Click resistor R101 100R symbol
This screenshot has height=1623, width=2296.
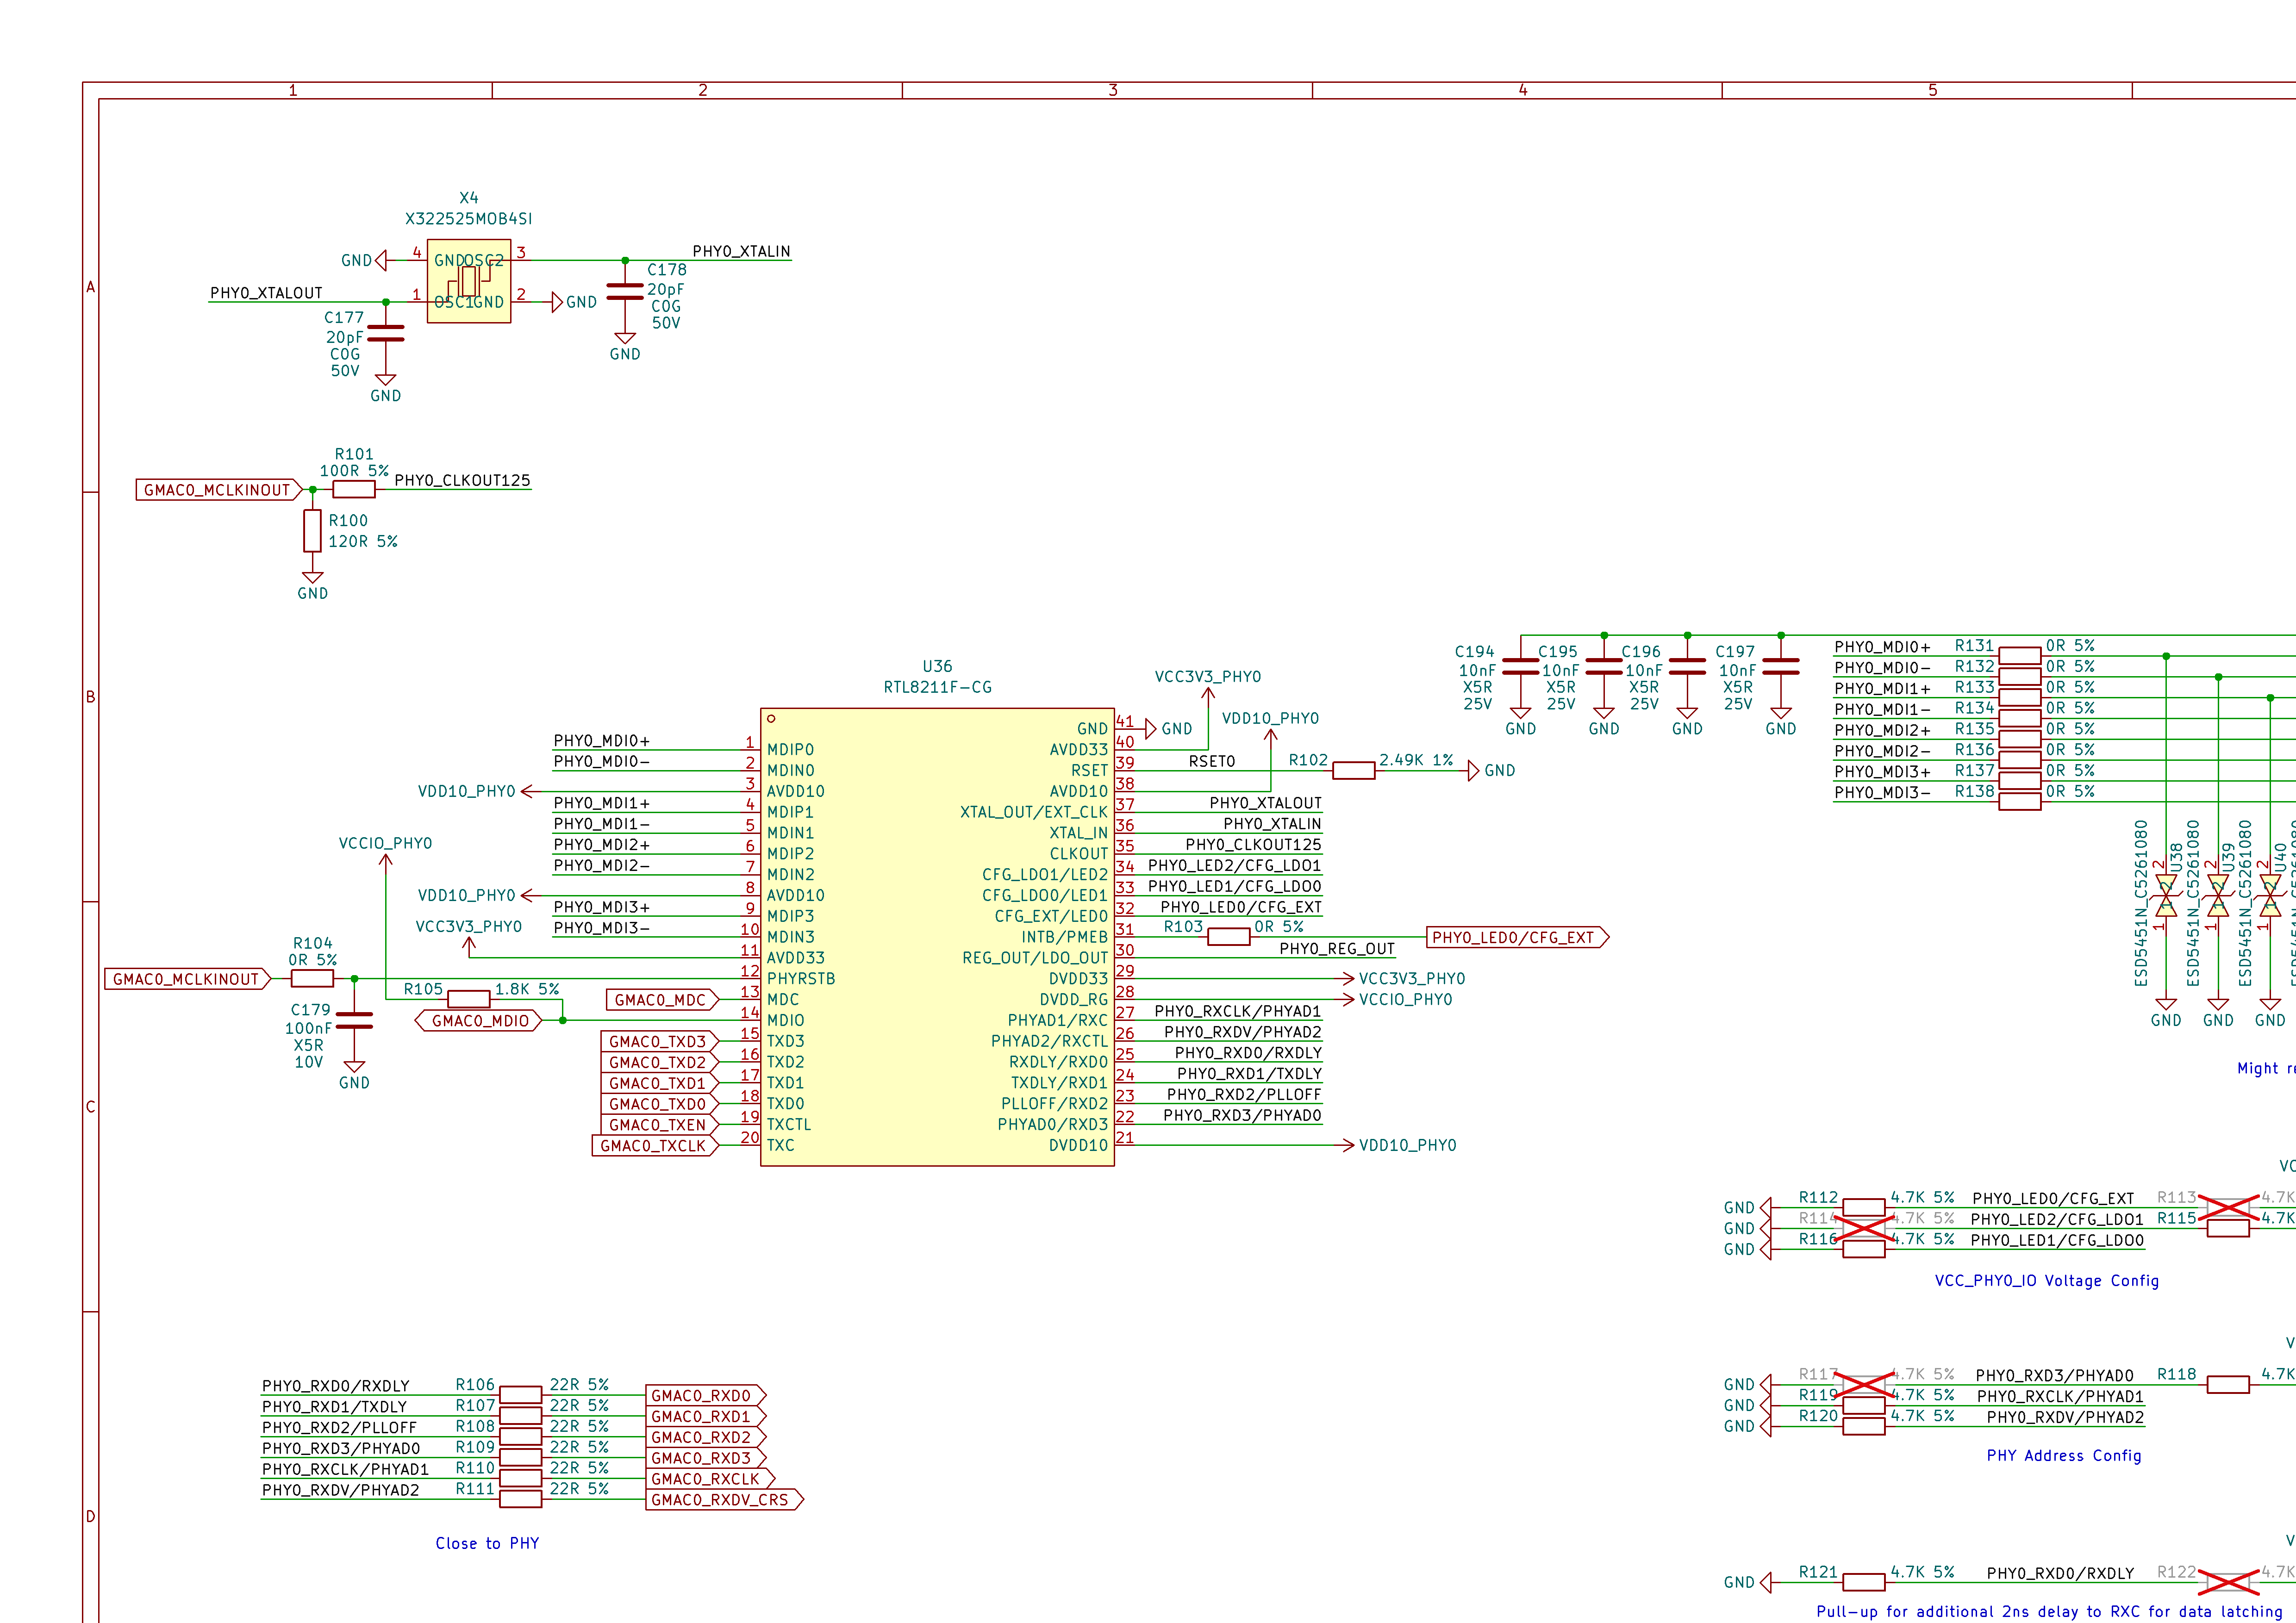click(x=353, y=489)
